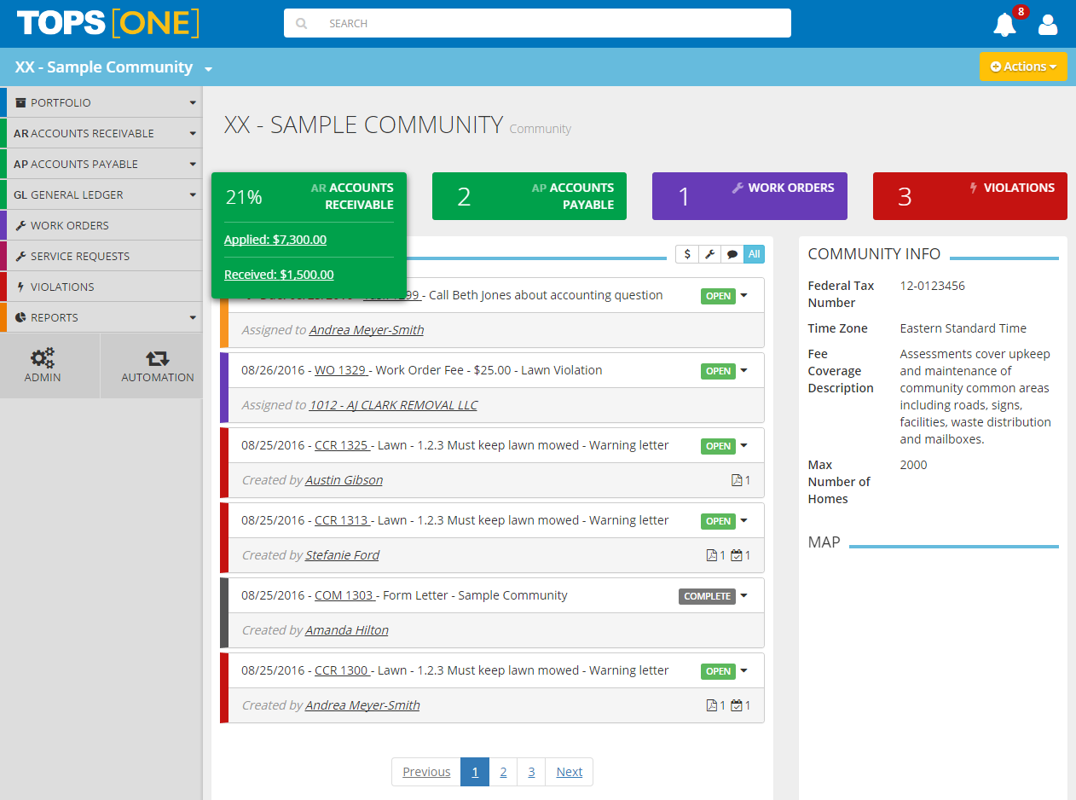This screenshot has height=800, width=1076.
Task: Open status dropdown on COM 1303 row
Action: [x=743, y=596]
